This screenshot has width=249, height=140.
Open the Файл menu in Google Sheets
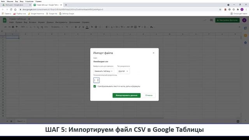pos(11,23)
